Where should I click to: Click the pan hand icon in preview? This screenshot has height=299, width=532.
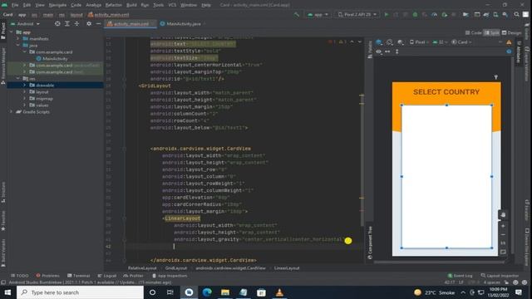[503, 215]
